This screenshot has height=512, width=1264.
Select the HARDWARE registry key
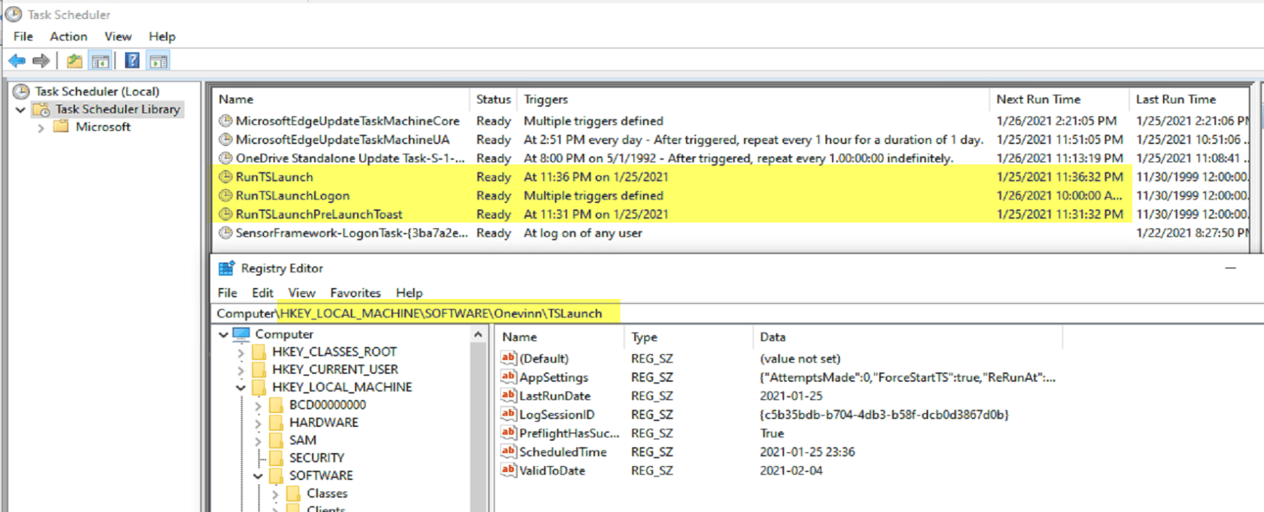324,423
